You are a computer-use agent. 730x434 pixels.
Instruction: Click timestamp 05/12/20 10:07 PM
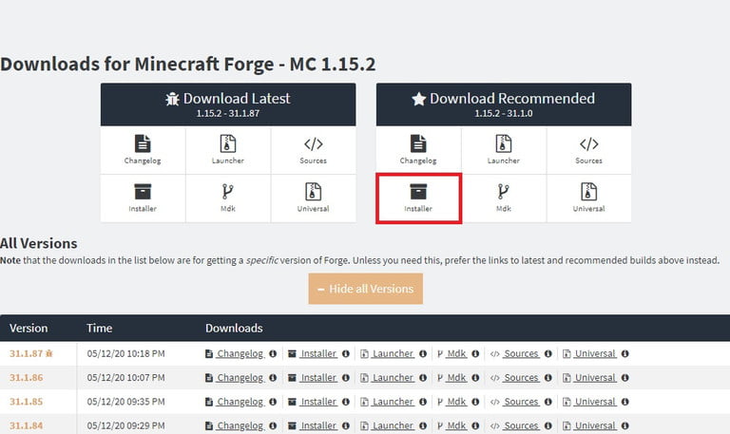tap(125, 378)
